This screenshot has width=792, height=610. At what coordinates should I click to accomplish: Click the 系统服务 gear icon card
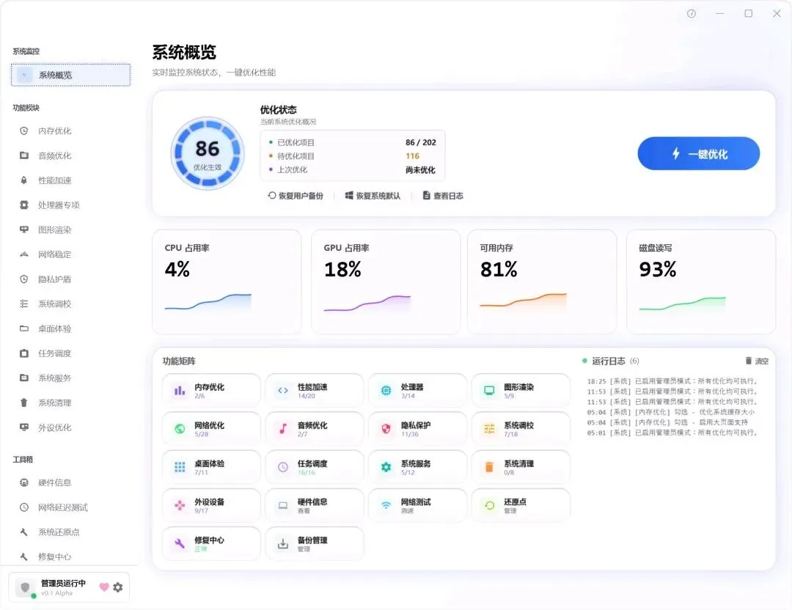click(x=417, y=467)
